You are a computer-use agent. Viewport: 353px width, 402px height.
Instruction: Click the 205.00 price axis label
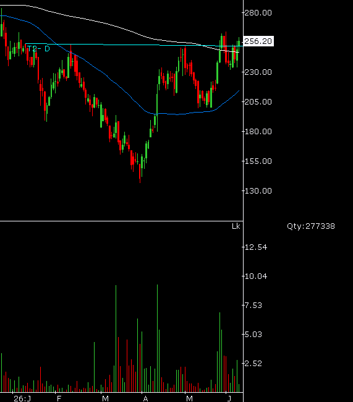click(258, 102)
